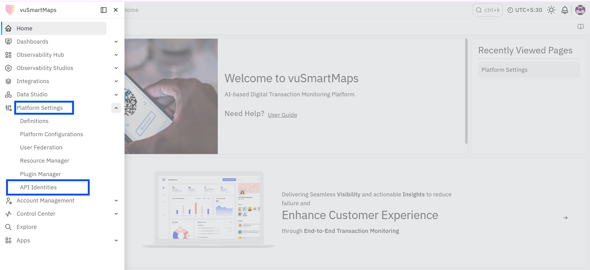The height and width of the screenshot is (270, 590).
Task: Click the Dashboards monitor icon
Action: click(8, 41)
